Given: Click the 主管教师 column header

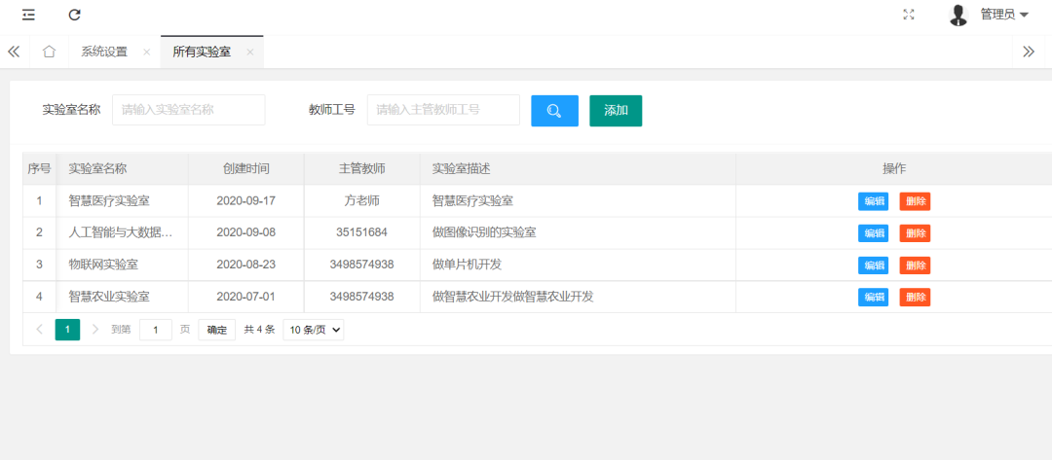Looking at the screenshot, I should coord(362,169).
